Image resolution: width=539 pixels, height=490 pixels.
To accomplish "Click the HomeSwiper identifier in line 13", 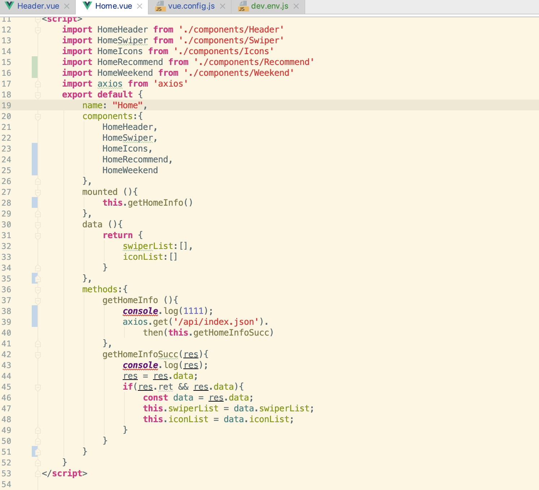I will (x=123, y=40).
